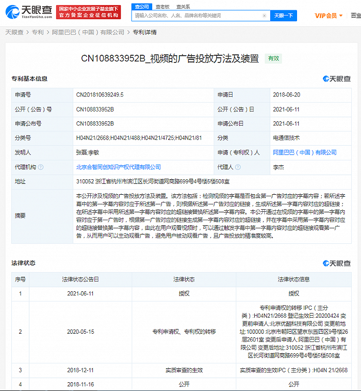The image size is (361, 391).
Task: Click the 天眼一下 search button
Action: (284, 15)
